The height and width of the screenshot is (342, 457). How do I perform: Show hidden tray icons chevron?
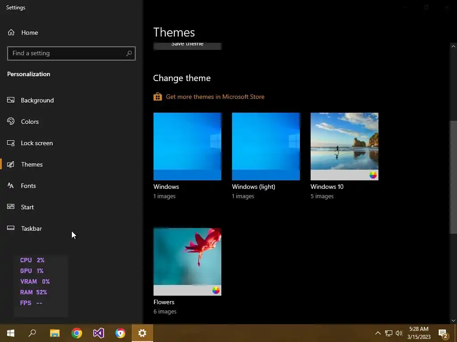point(378,333)
